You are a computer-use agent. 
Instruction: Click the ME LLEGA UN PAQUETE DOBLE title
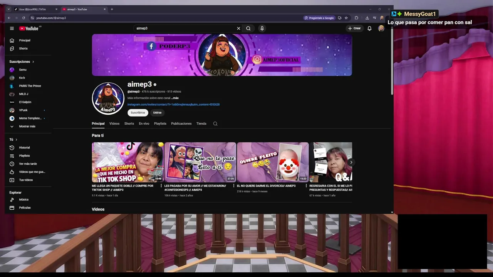click(x=122, y=188)
